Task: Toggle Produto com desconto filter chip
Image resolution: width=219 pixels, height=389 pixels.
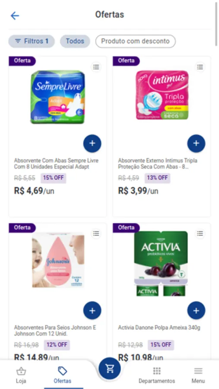Action: tap(136, 41)
